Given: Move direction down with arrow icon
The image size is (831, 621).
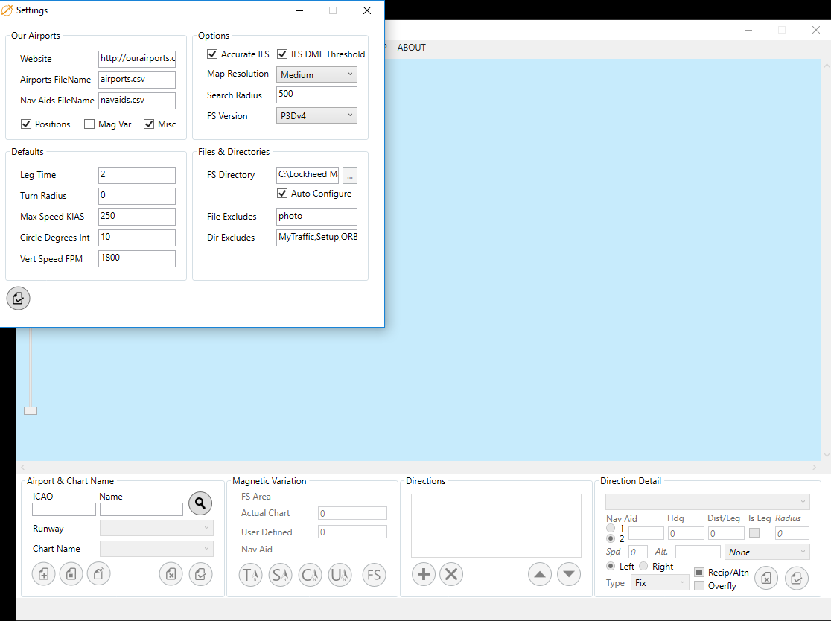Looking at the screenshot, I should (569, 574).
